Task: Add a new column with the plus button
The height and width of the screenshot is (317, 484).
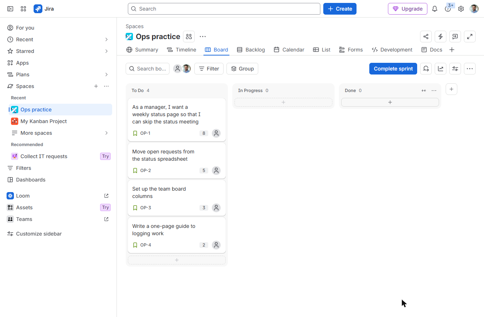Action: click(451, 89)
